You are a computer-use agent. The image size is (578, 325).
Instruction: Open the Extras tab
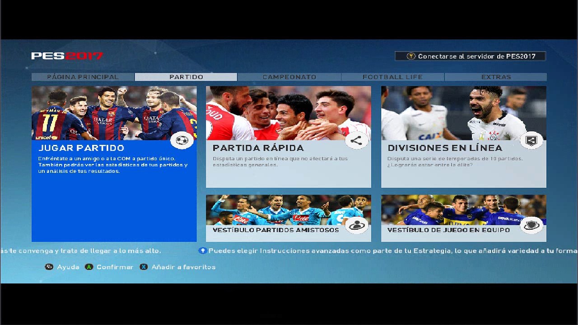pos(496,77)
